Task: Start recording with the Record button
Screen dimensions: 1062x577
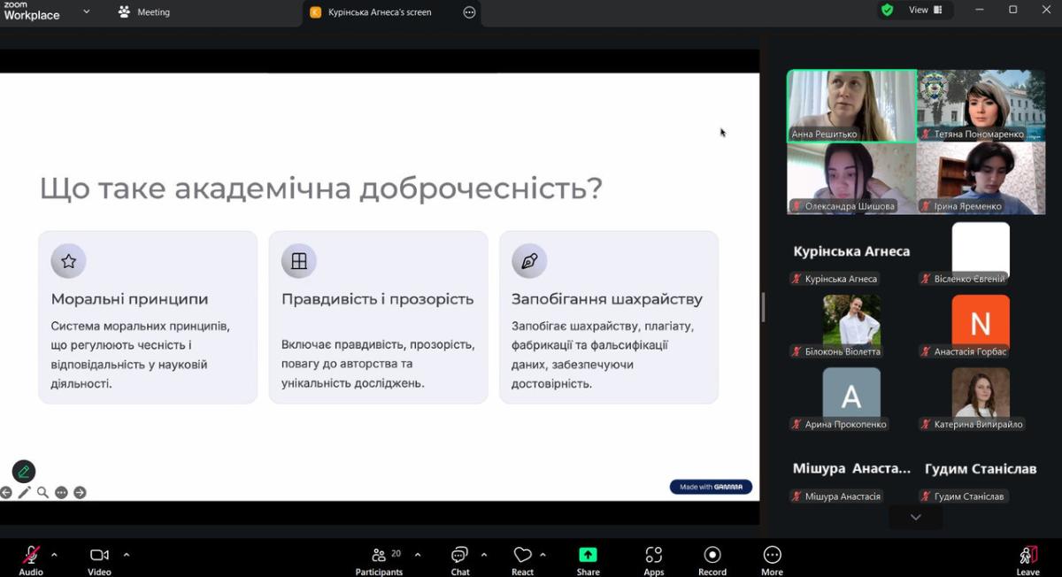Action: 712,560
